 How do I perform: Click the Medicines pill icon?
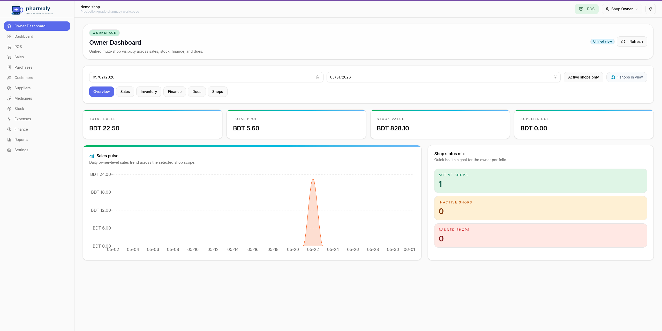9,98
